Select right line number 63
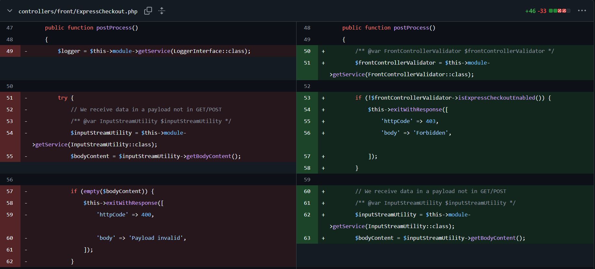This screenshot has width=595, height=269. point(307,238)
